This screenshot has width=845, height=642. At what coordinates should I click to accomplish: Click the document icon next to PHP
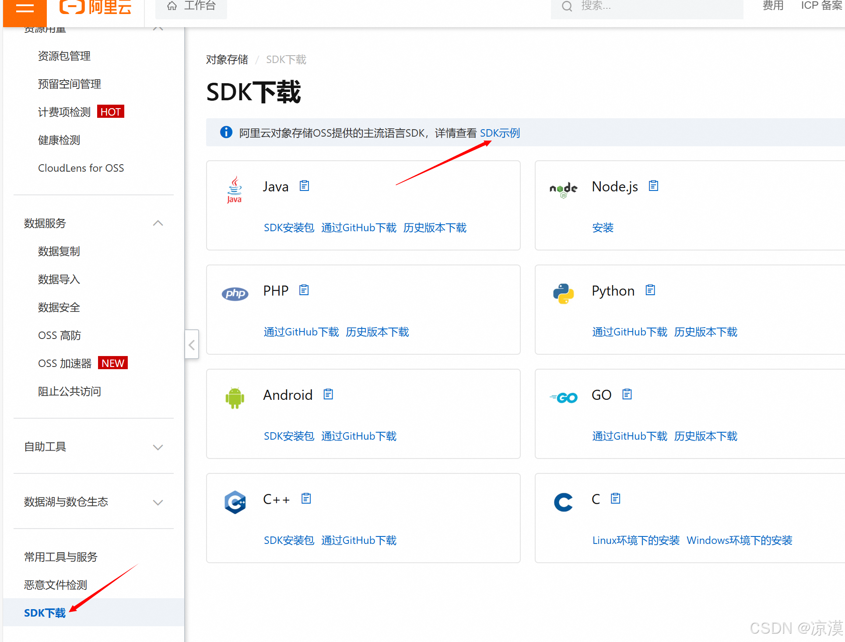click(304, 290)
